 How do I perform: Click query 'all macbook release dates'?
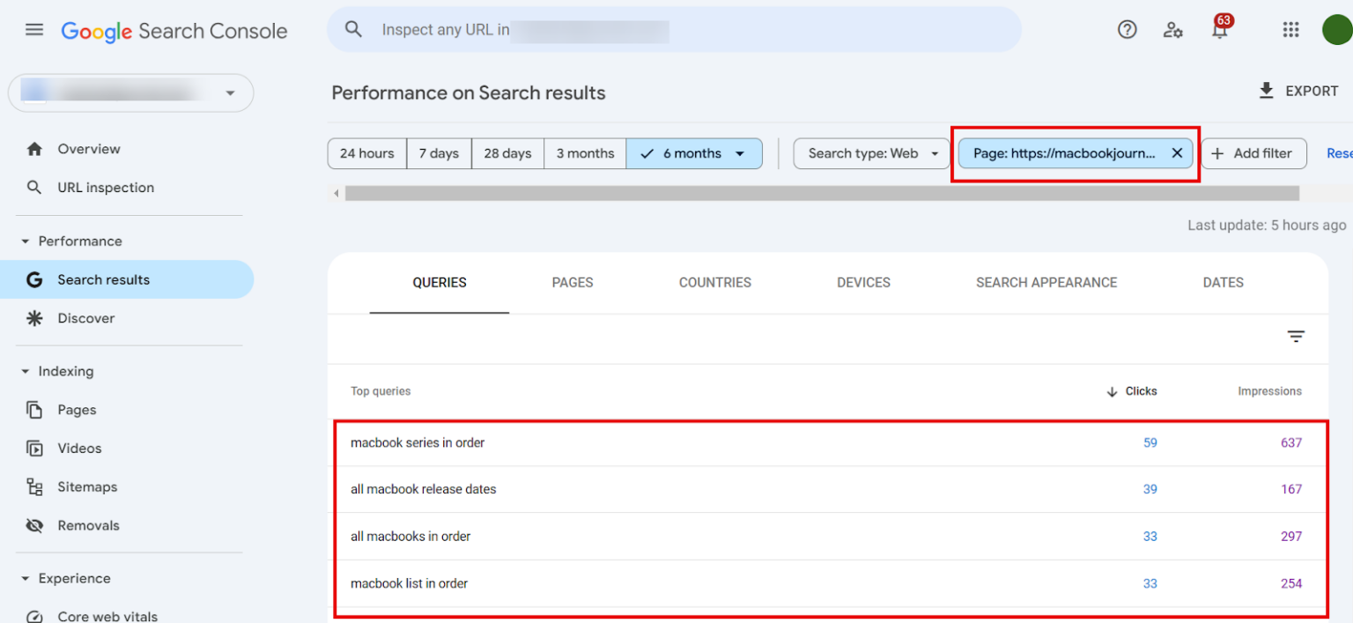(x=423, y=490)
